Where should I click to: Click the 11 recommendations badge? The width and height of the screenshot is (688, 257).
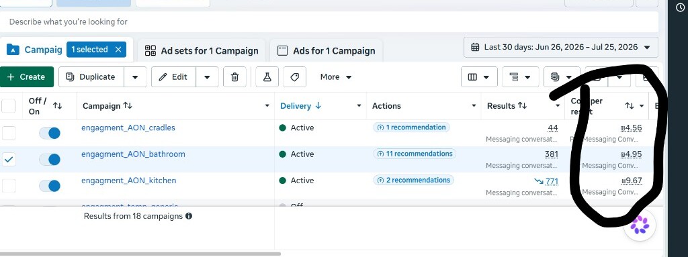click(415, 154)
